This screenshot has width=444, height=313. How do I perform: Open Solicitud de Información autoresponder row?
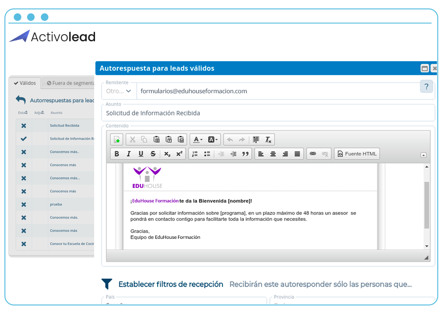pyautogui.click(x=72, y=139)
